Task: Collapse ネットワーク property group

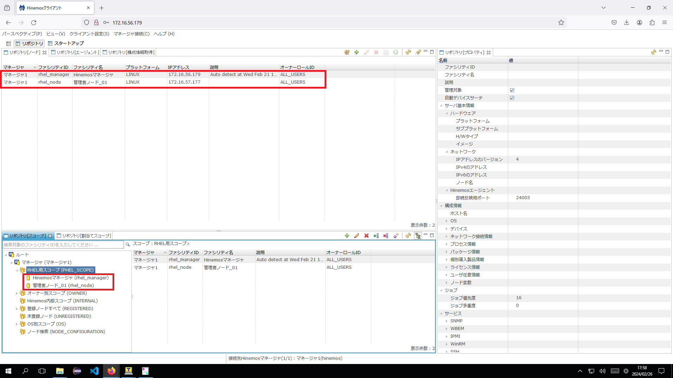Action: (x=447, y=152)
